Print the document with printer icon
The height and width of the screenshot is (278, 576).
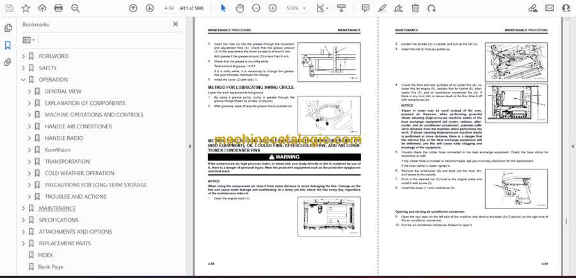(58, 8)
